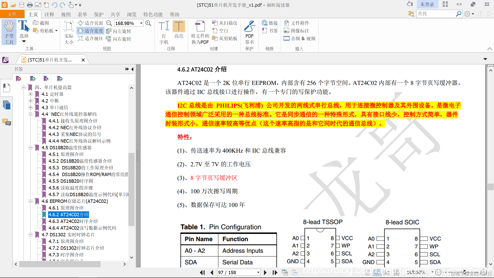Open bookmark 4.6.3 AT24C02时序介绍
Viewport: 494px width, 278px height.
click(x=73, y=221)
